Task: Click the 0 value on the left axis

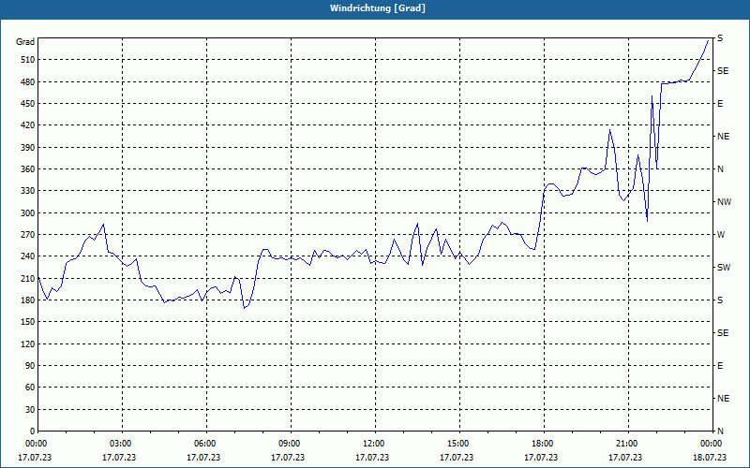Action: click(32, 431)
